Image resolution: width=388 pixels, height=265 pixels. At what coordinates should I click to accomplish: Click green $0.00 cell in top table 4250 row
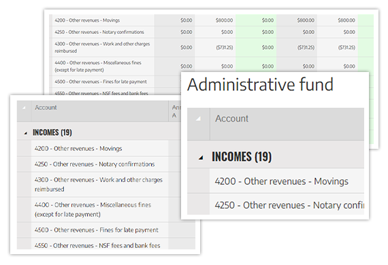click(256, 32)
